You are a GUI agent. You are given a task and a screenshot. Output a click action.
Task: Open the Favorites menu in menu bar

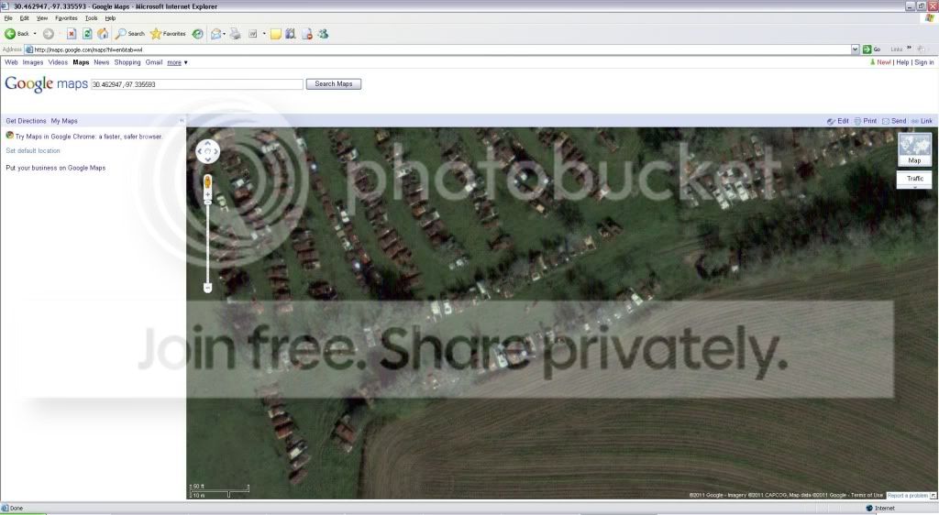coord(66,18)
